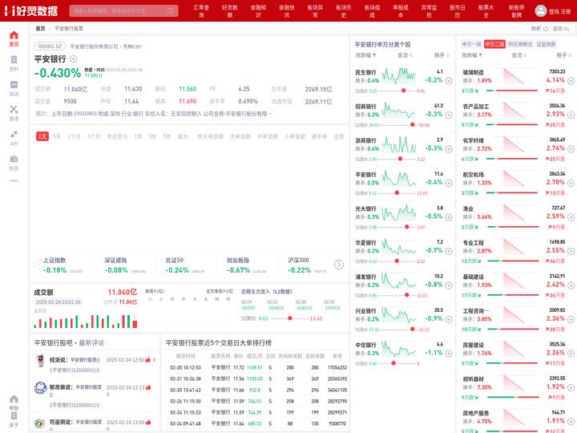Screen dimensions: 577x433
Task: Select the 5天 chart range
Action: coord(57,136)
